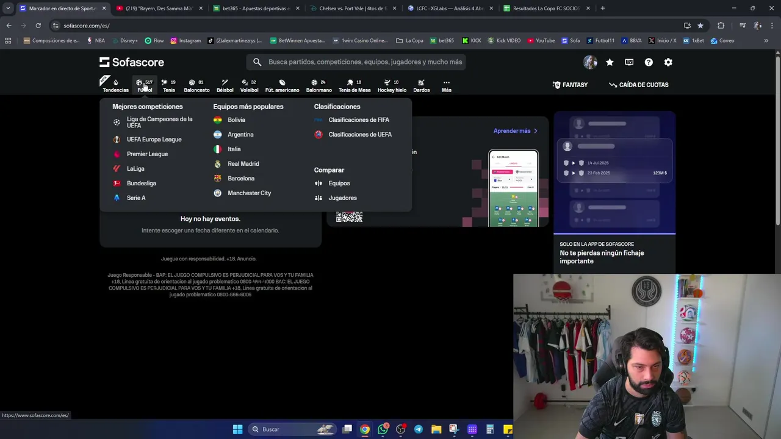
Task: Bookmark this page with the star
Action: [700, 26]
